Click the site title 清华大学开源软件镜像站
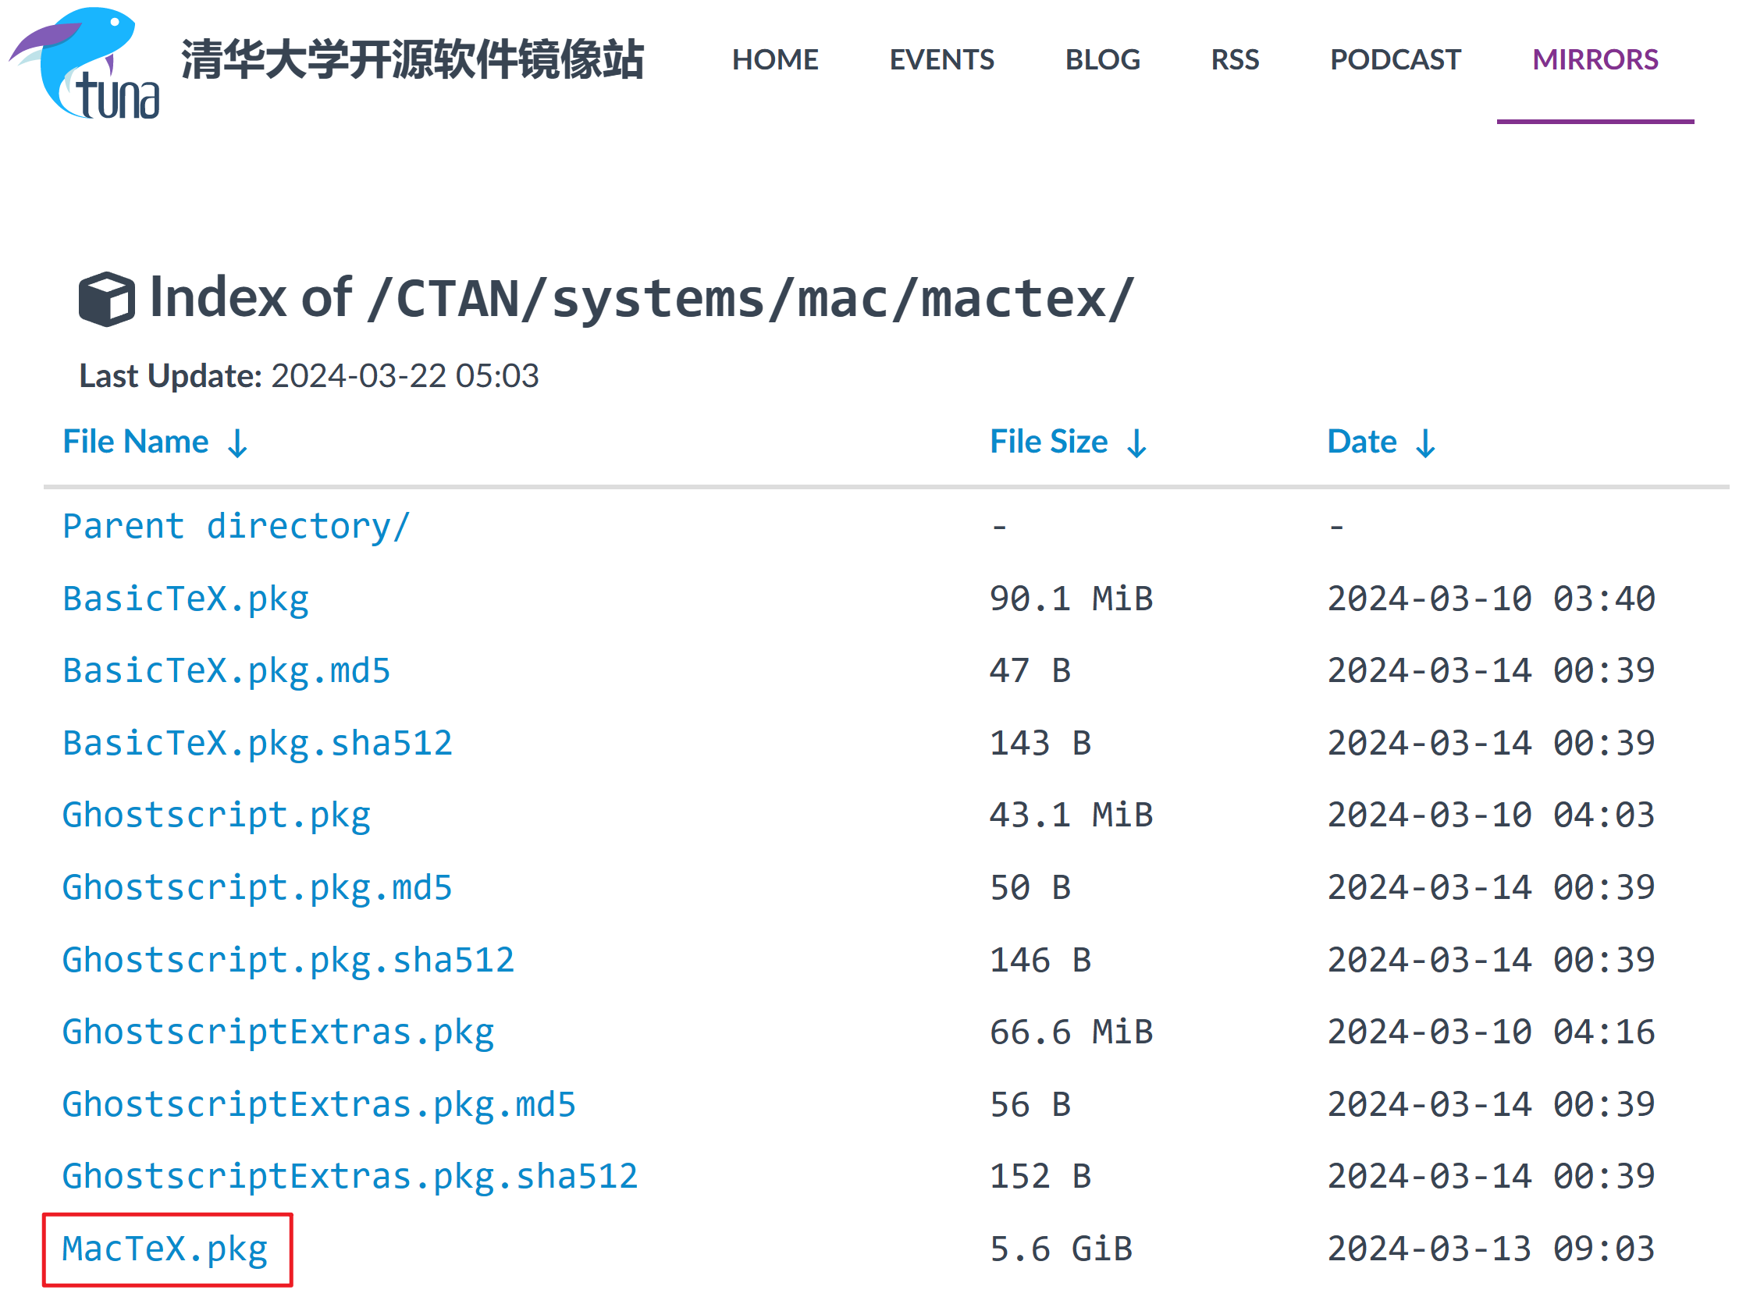The width and height of the screenshot is (1764, 1304). tap(412, 60)
